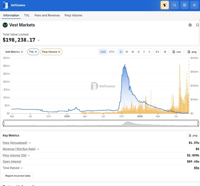Open the search magnifier icon
The image size is (200, 186).
[175, 5]
